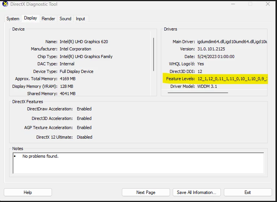Click Direct3D DDI value 12
The width and height of the screenshot is (277, 202).
pos(200,71)
